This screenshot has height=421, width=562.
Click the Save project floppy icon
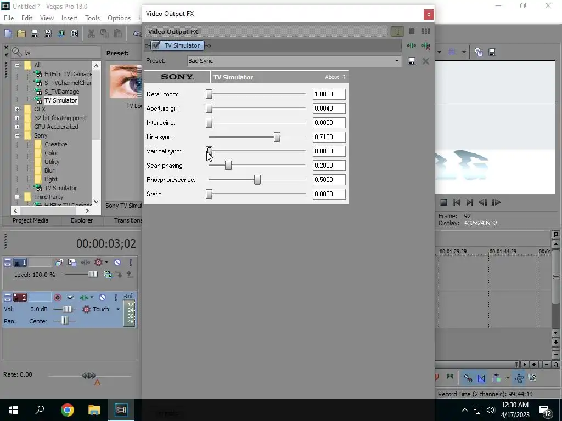35,33
